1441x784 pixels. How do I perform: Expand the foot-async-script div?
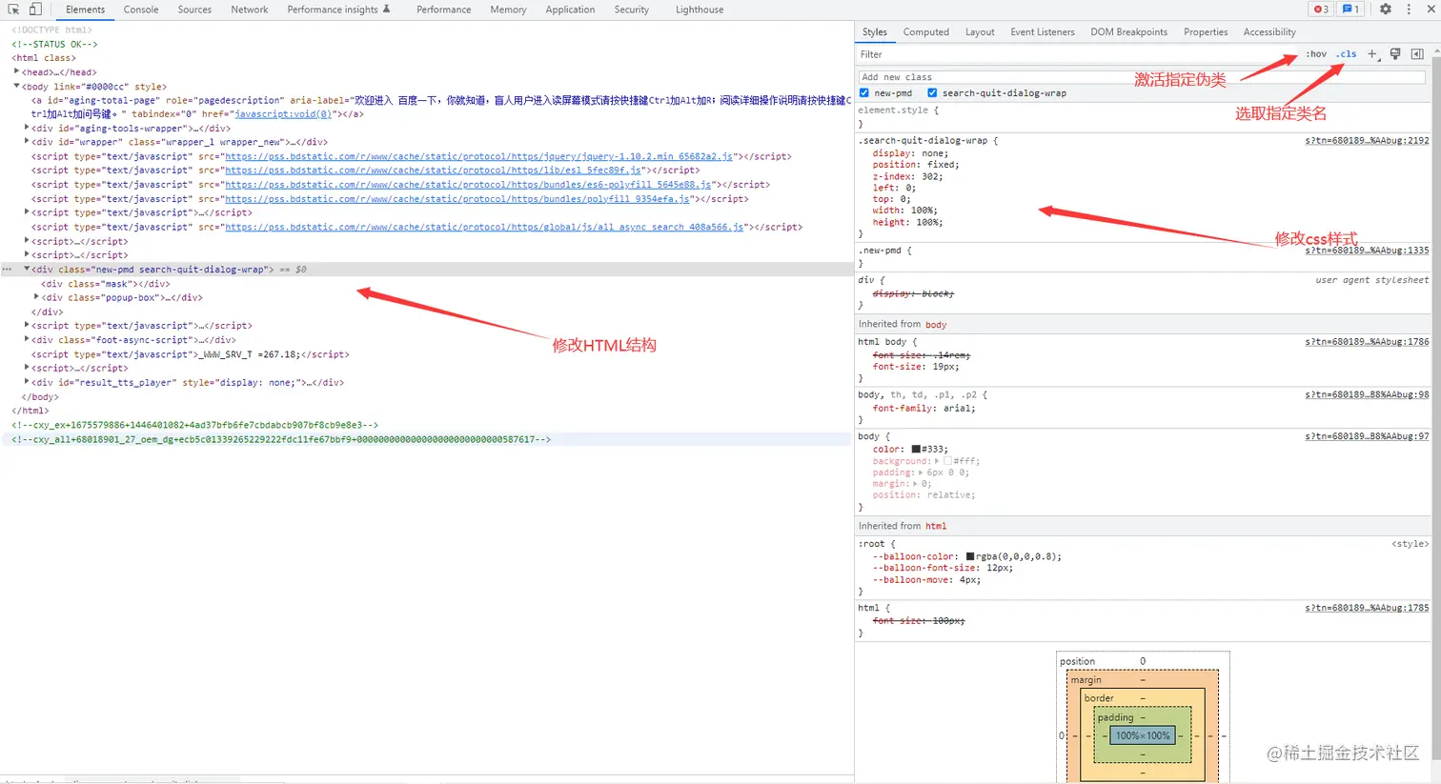tap(27, 340)
